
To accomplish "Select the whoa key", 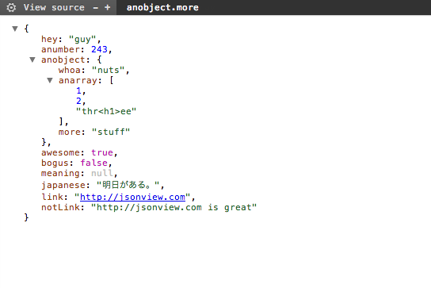I will [x=69, y=70].
